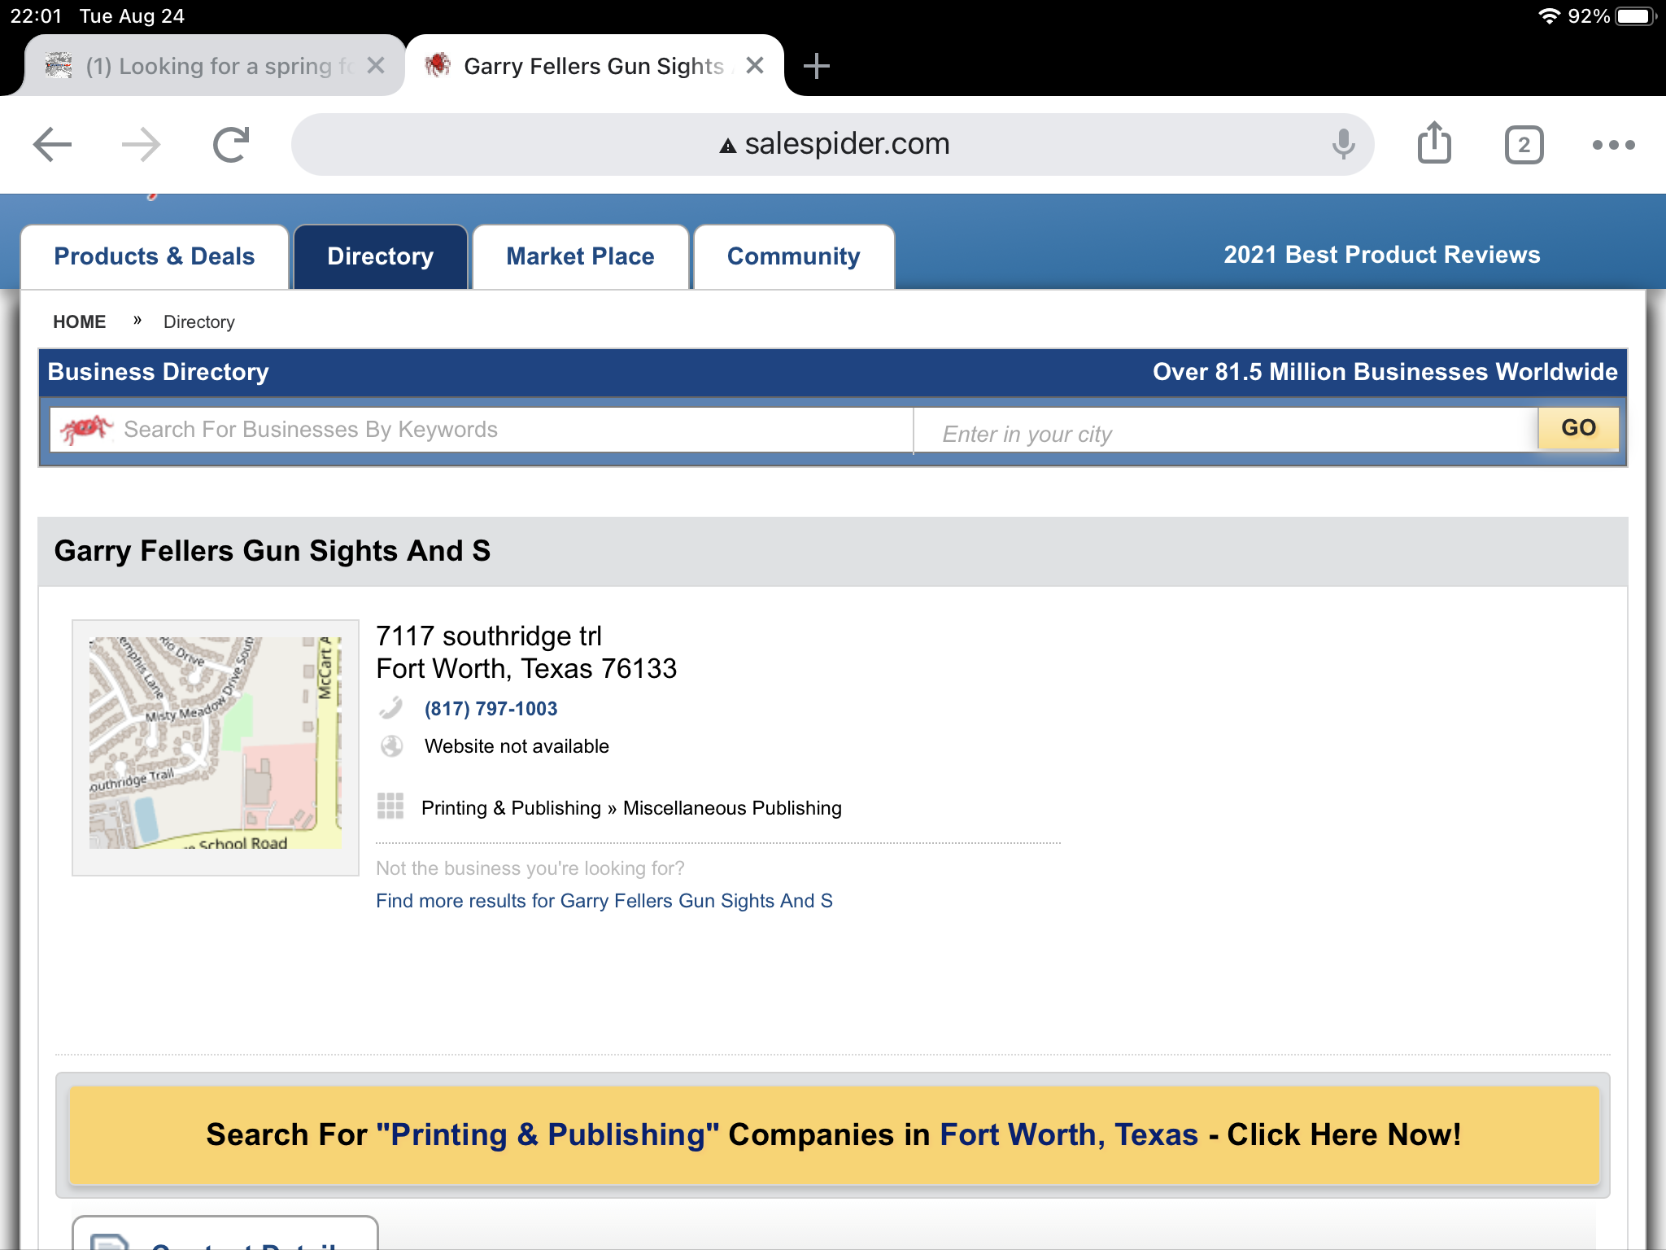The height and width of the screenshot is (1250, 1666).
Task: Go forward with the arrow button
Action: tap(141, 145)
